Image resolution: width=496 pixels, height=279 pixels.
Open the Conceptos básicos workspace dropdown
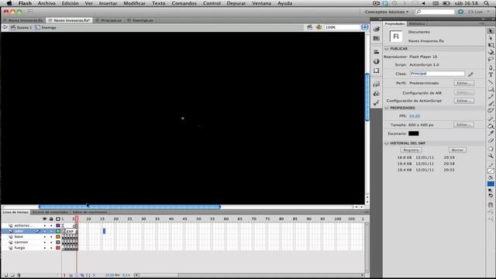(386, 12)
